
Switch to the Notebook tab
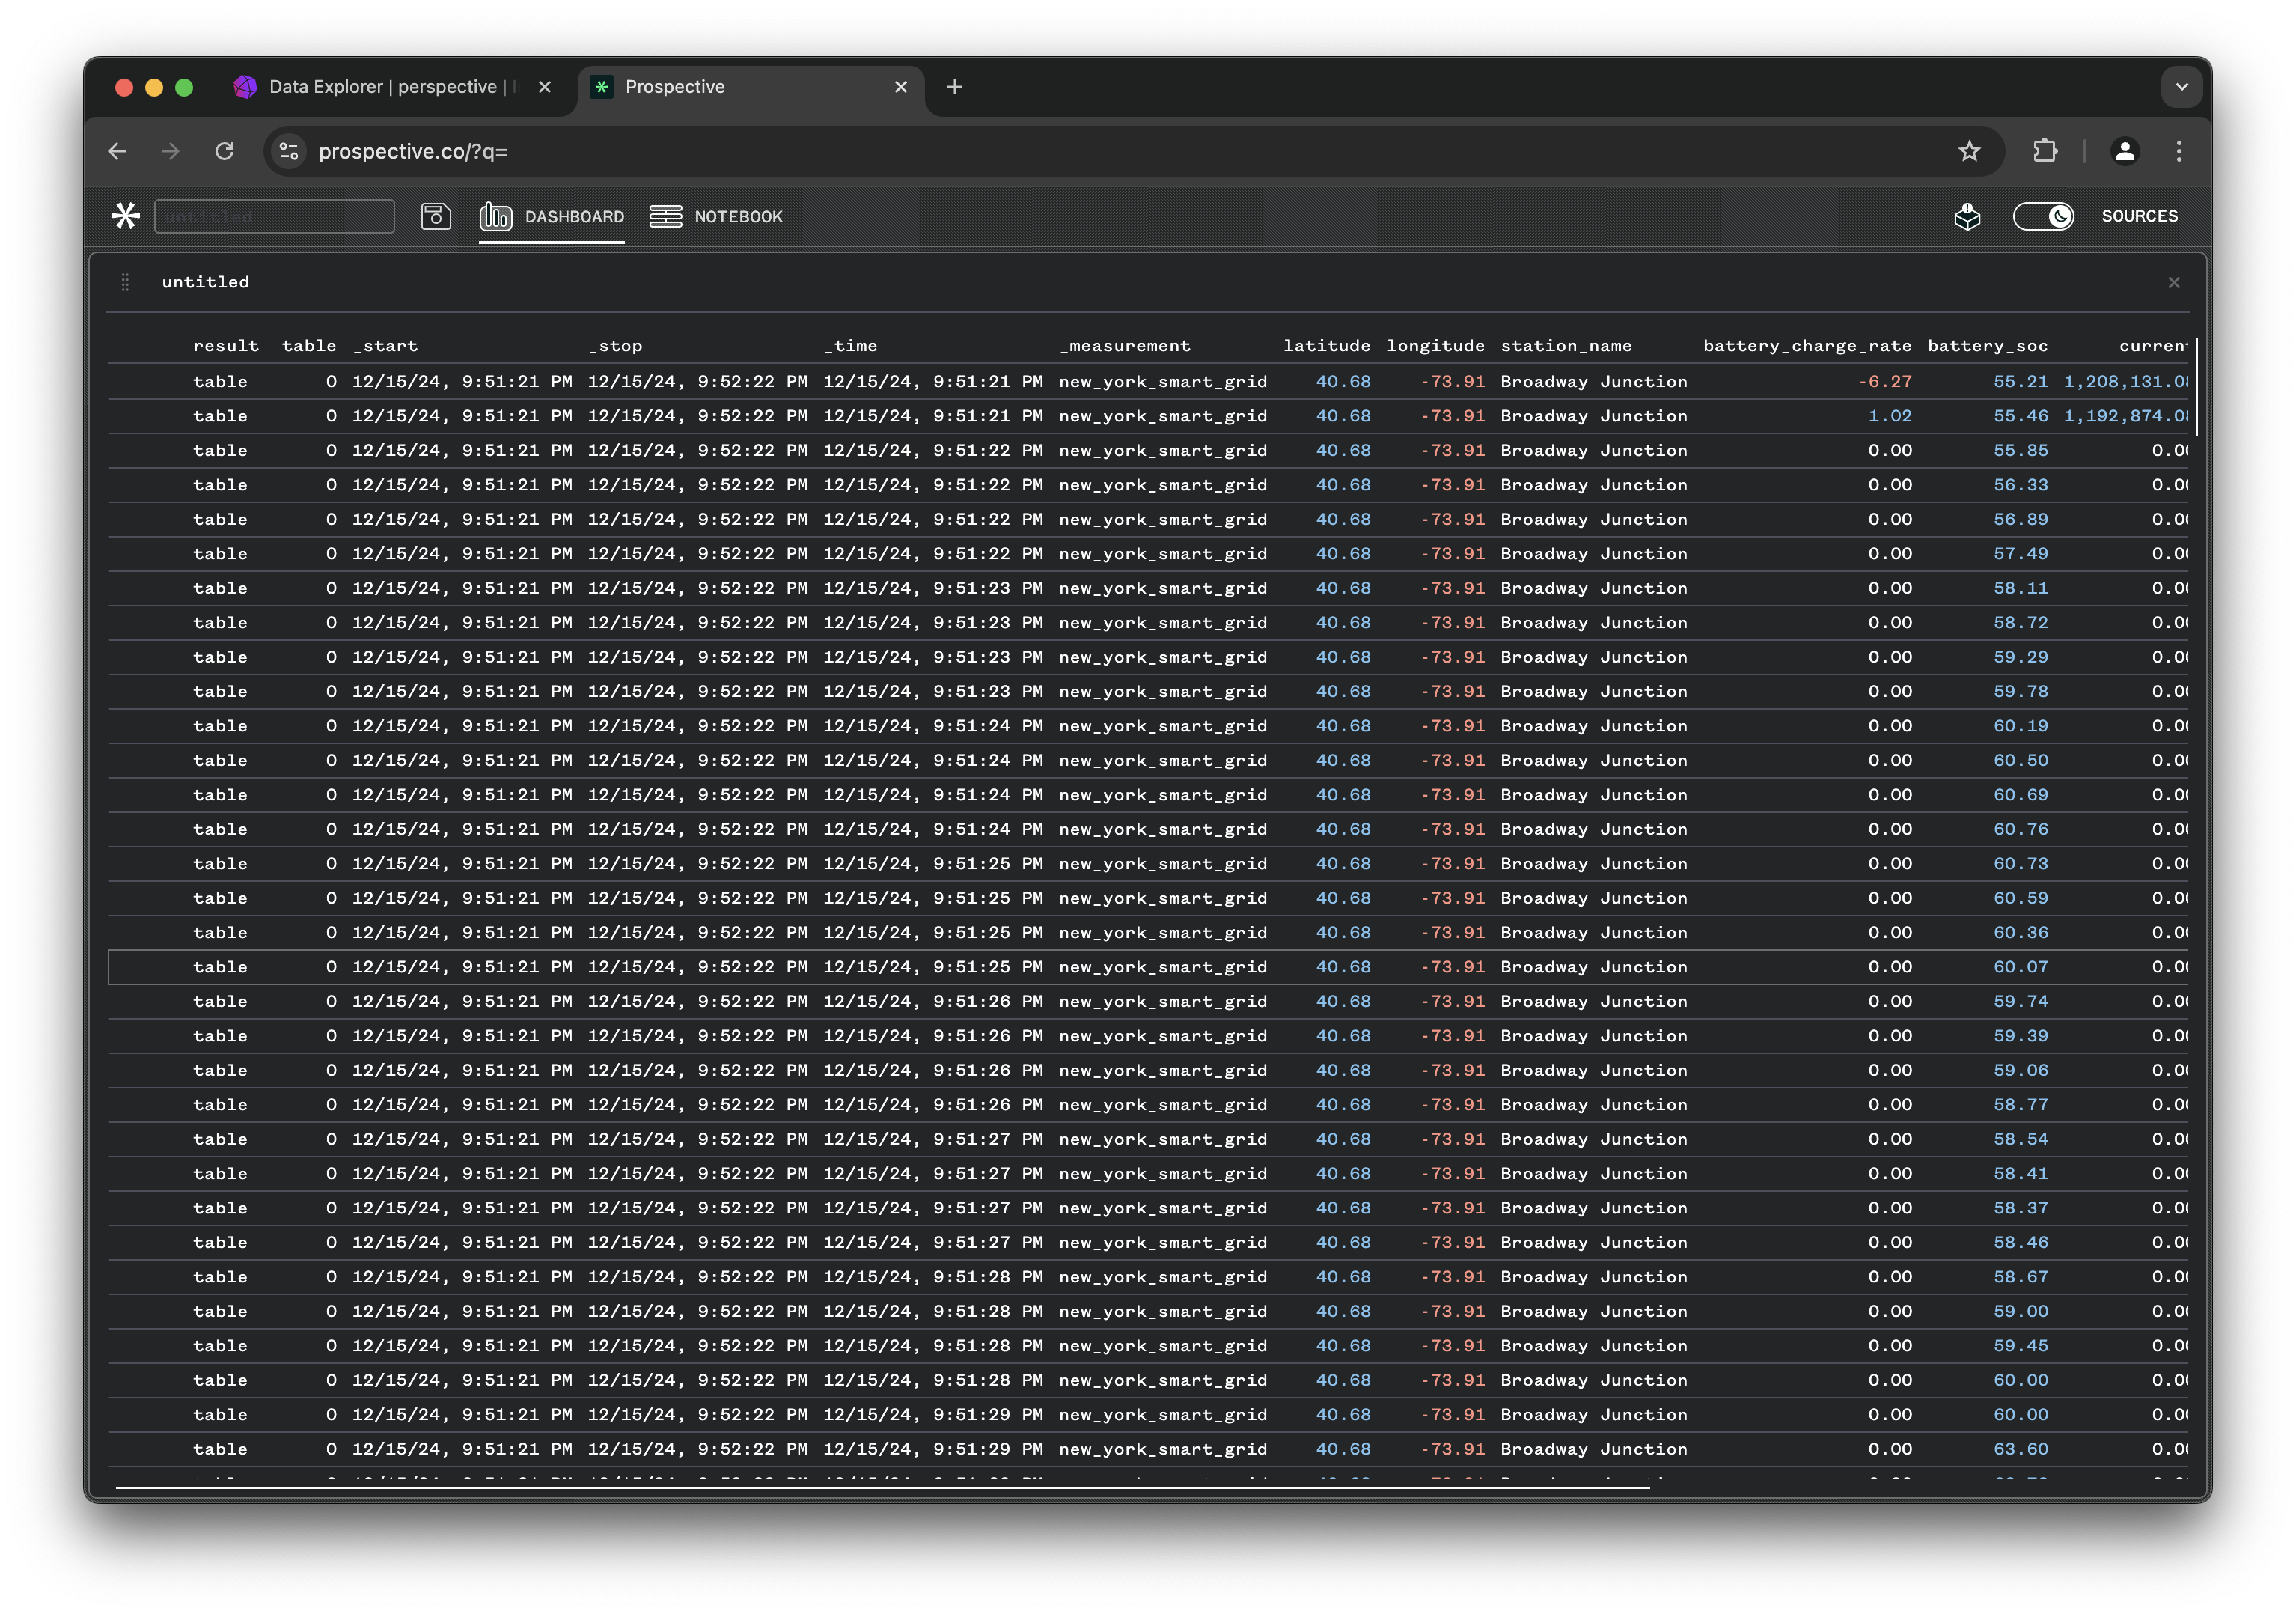(716, 216)
